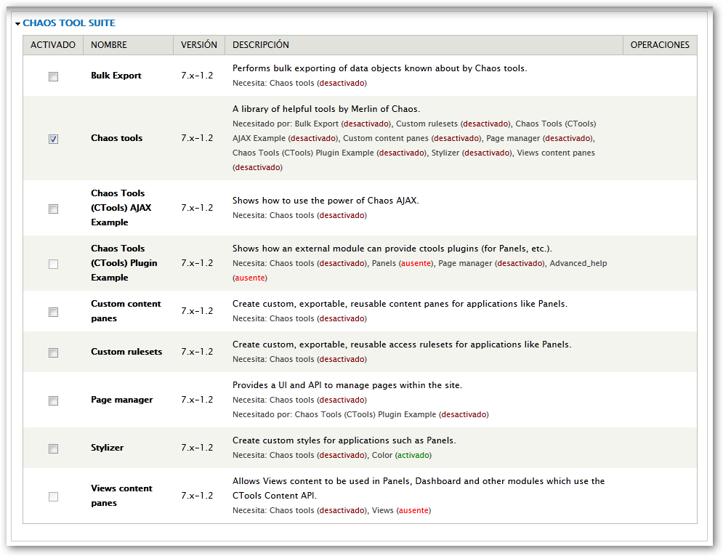Click the ACTIVADO column header
723x556 pixels.
click(x=53, y=45)
